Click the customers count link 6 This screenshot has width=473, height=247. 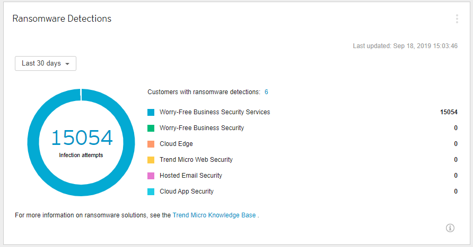click(x=266, y=92)
